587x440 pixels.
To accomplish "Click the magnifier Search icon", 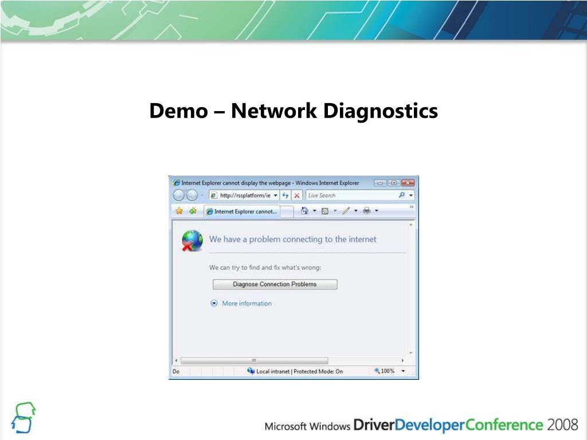I will click(402, 195).
